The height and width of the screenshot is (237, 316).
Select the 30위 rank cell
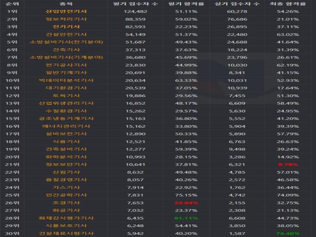[x=12, y=234]
